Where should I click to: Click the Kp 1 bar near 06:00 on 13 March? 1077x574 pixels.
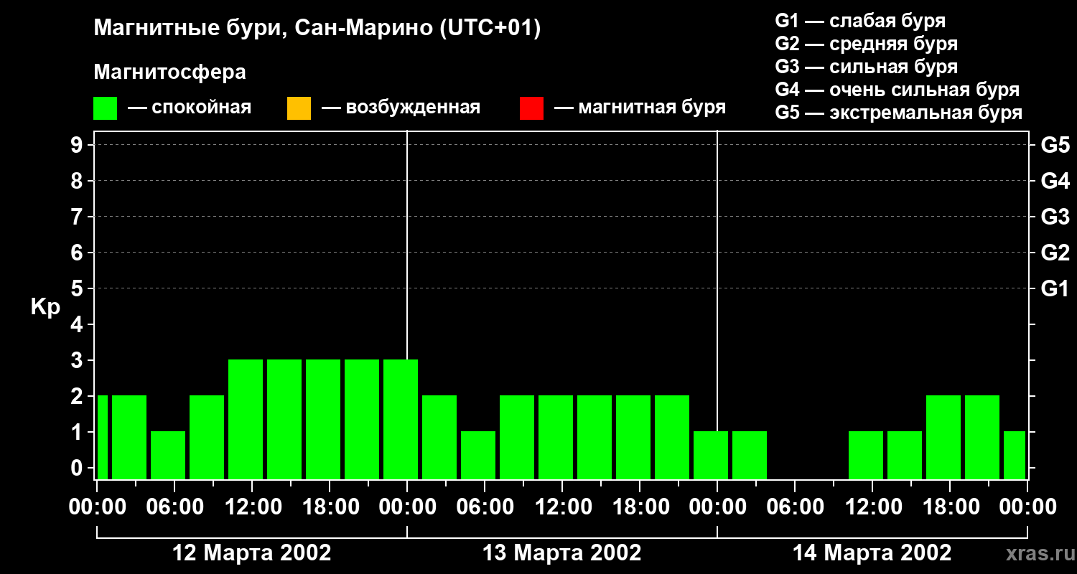tap(478, 455)
